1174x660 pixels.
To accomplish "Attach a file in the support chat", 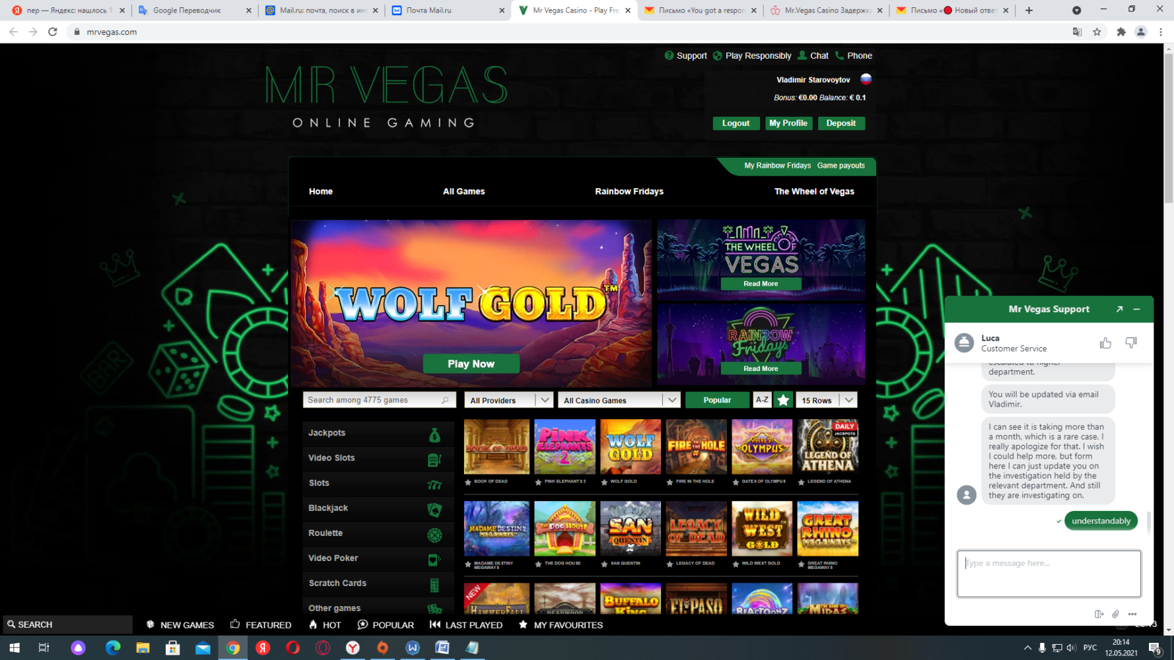I will pyautogui.click(x=1116, y=614).
